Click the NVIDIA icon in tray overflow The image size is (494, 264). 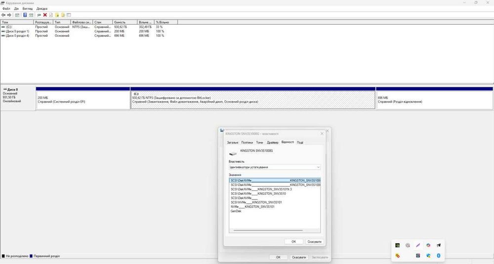[x=398, y=245]
